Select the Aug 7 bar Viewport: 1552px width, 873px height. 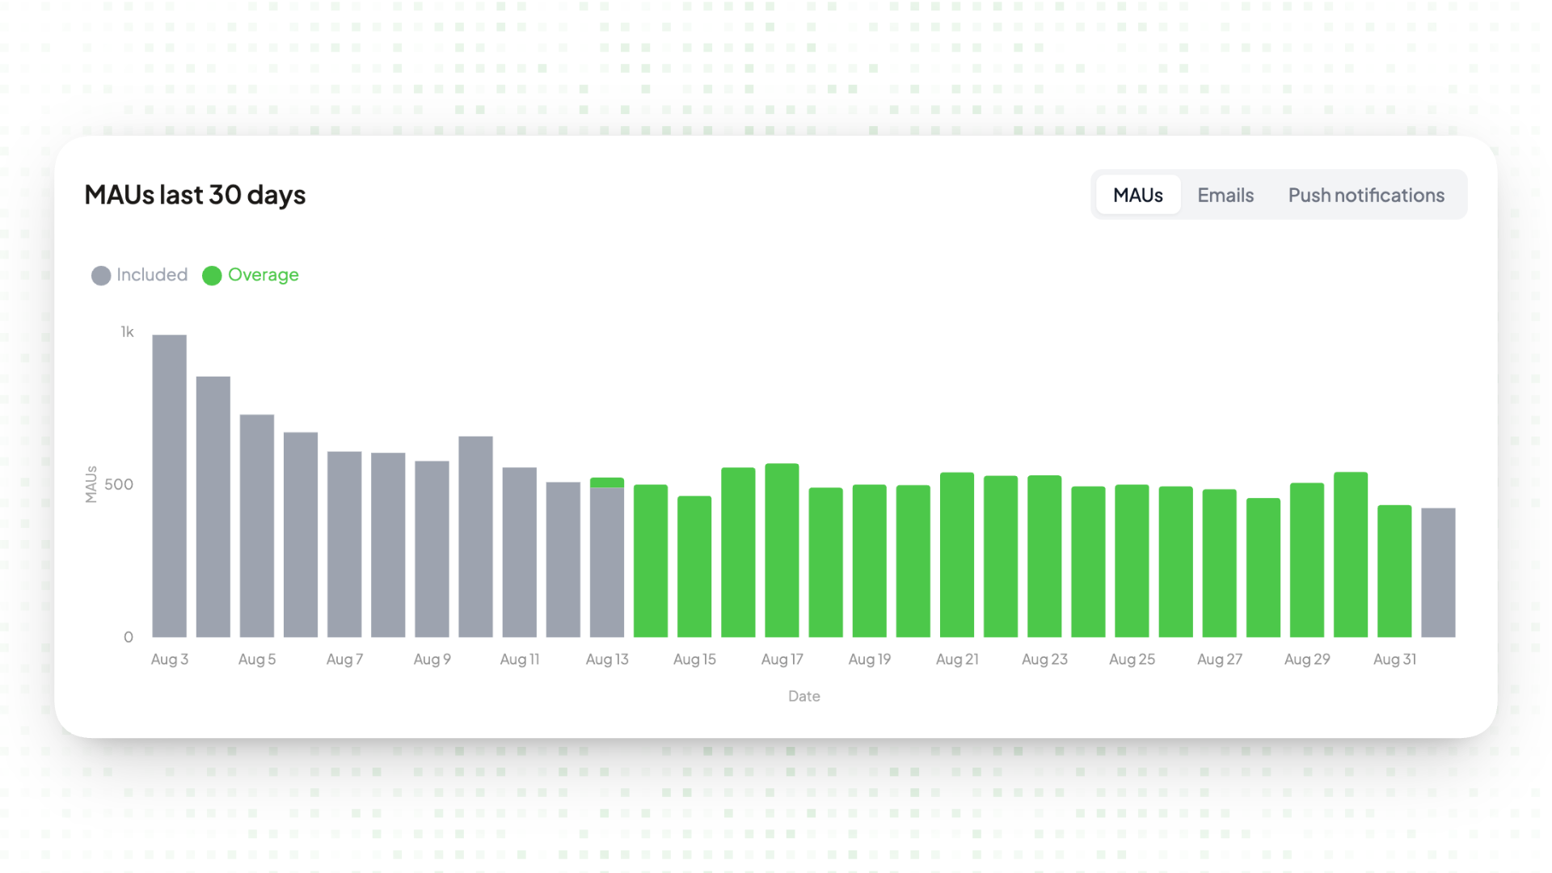(x=344, y=544)
